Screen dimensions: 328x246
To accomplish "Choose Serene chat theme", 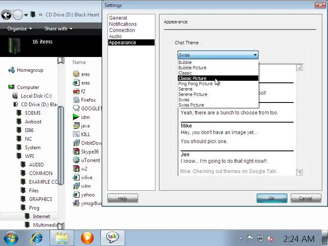I will (x=218, y=89).
